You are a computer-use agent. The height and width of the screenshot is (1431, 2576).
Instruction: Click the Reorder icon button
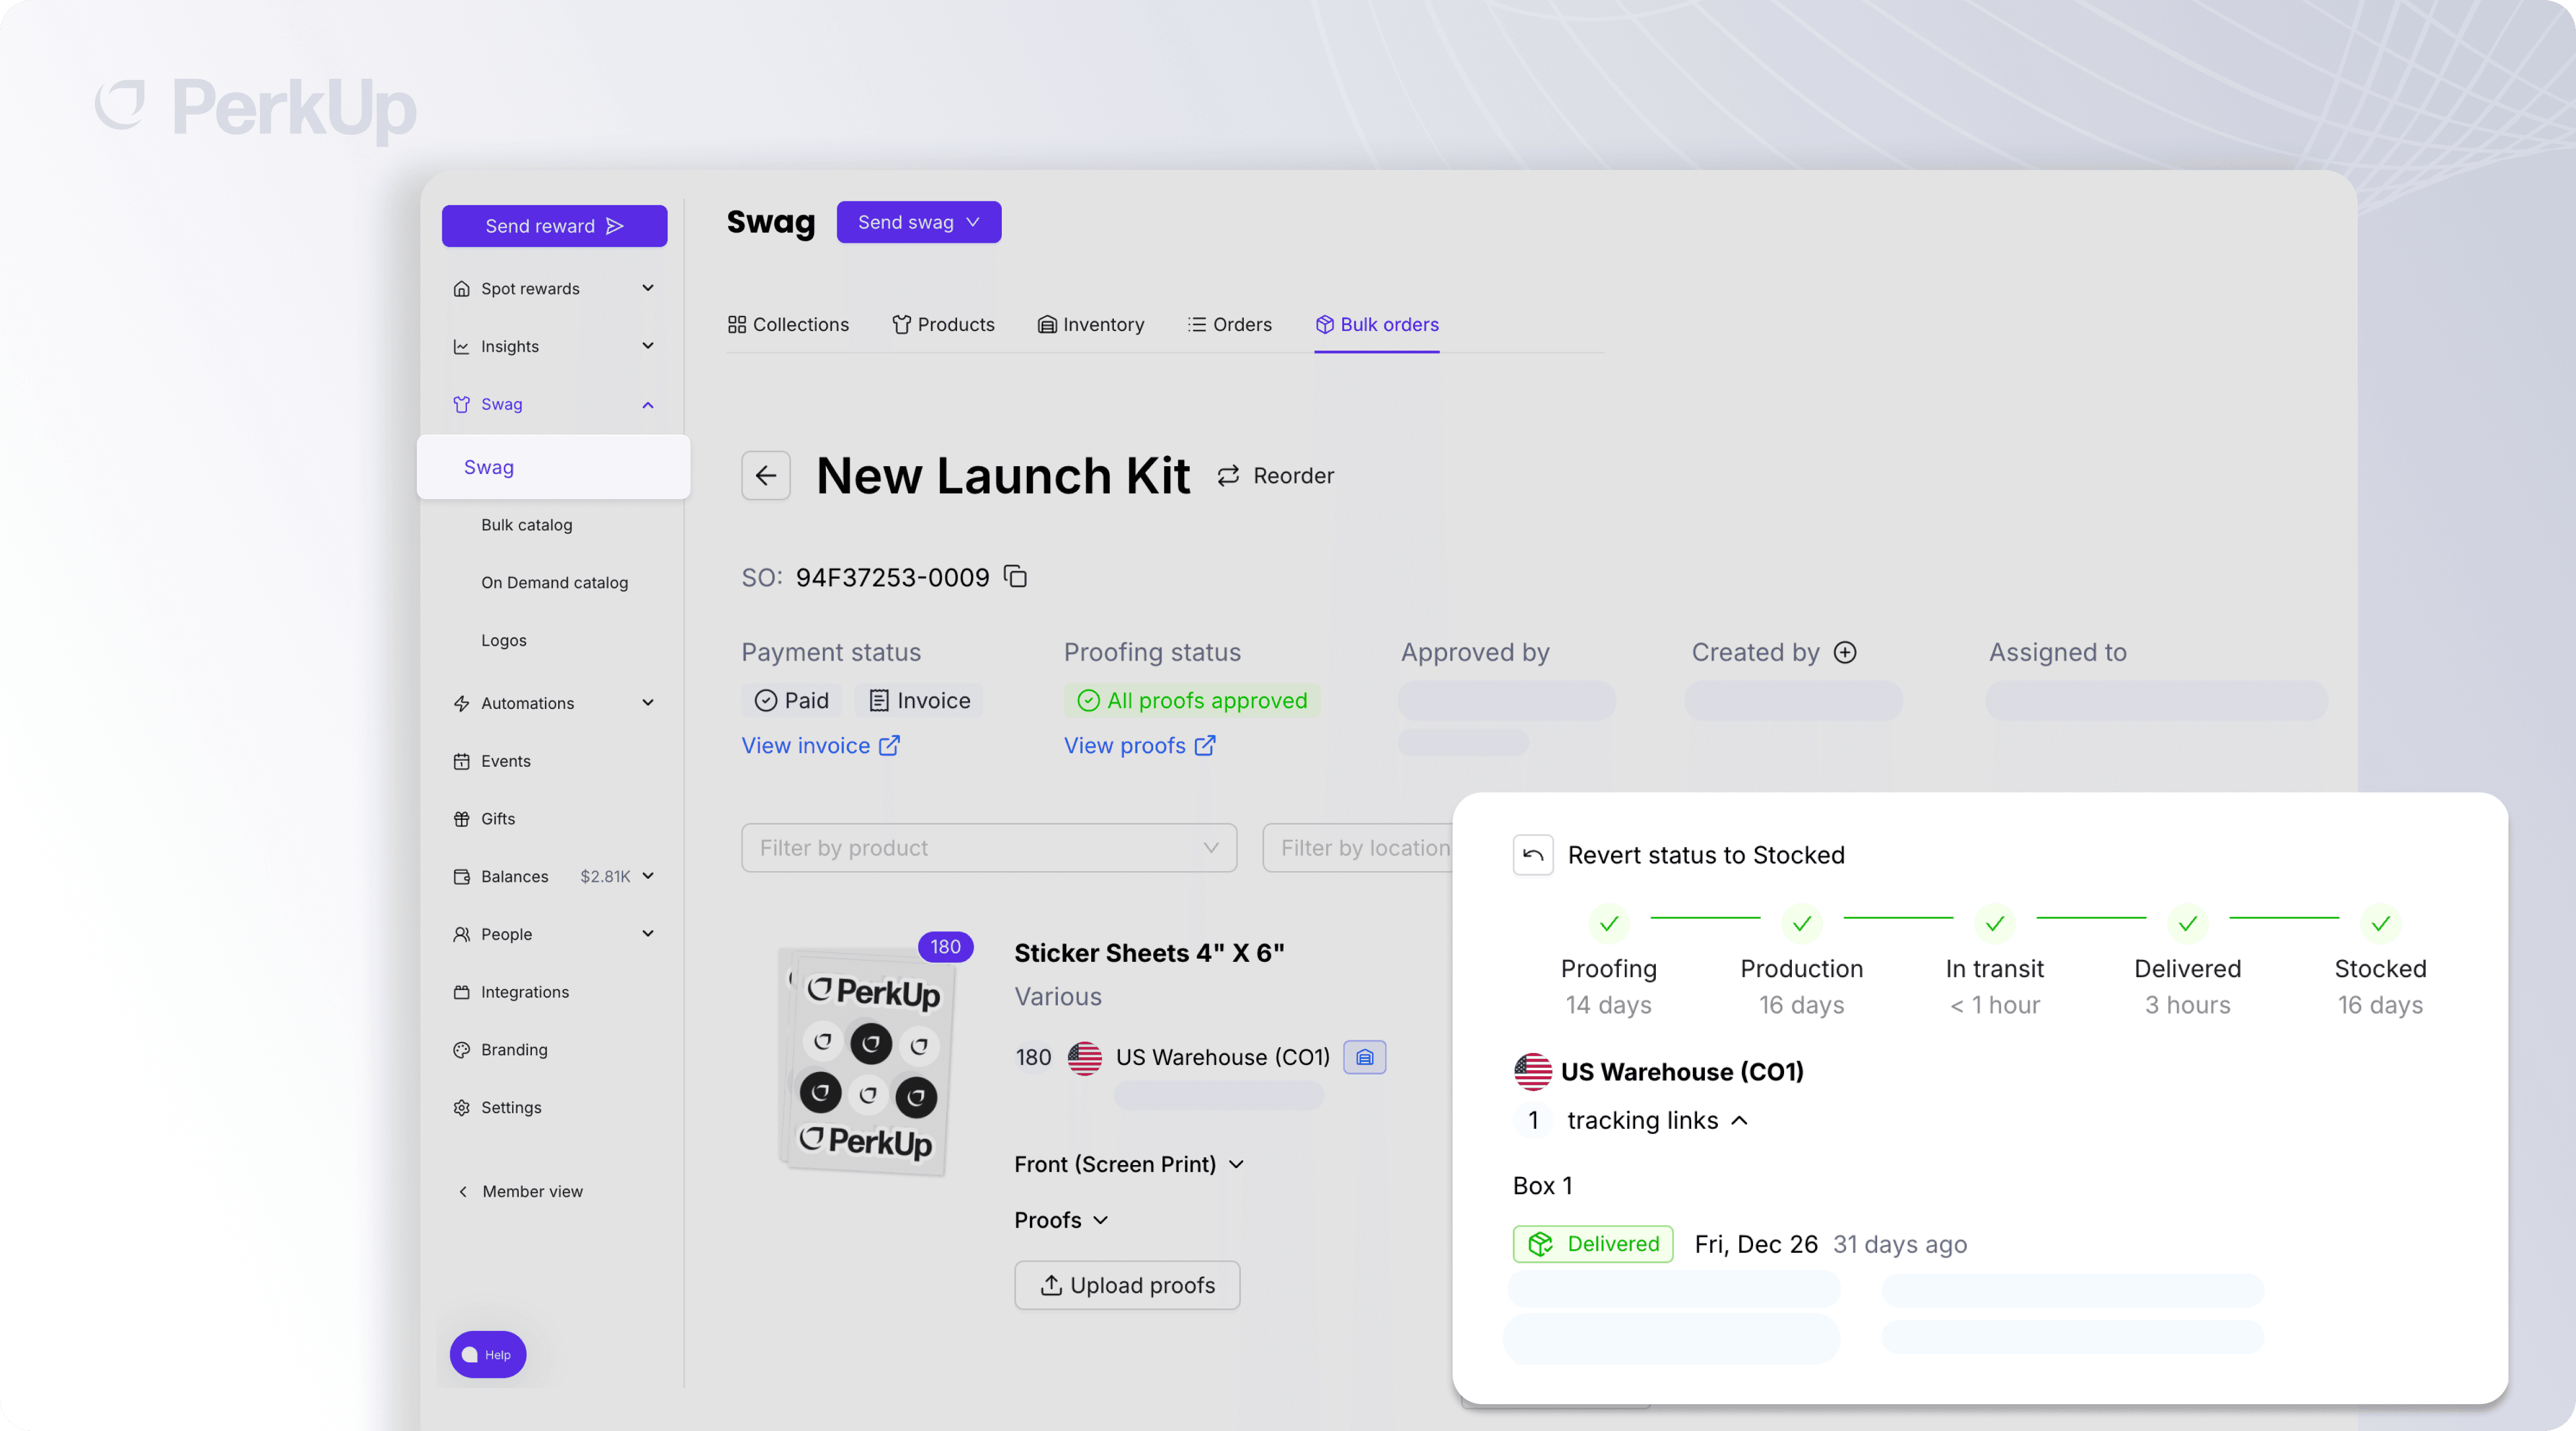1228,476
